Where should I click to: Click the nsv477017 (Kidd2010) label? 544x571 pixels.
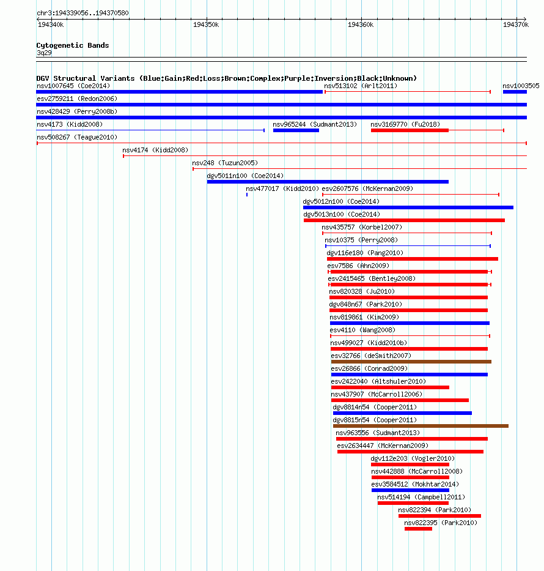[x=282, y=188]
